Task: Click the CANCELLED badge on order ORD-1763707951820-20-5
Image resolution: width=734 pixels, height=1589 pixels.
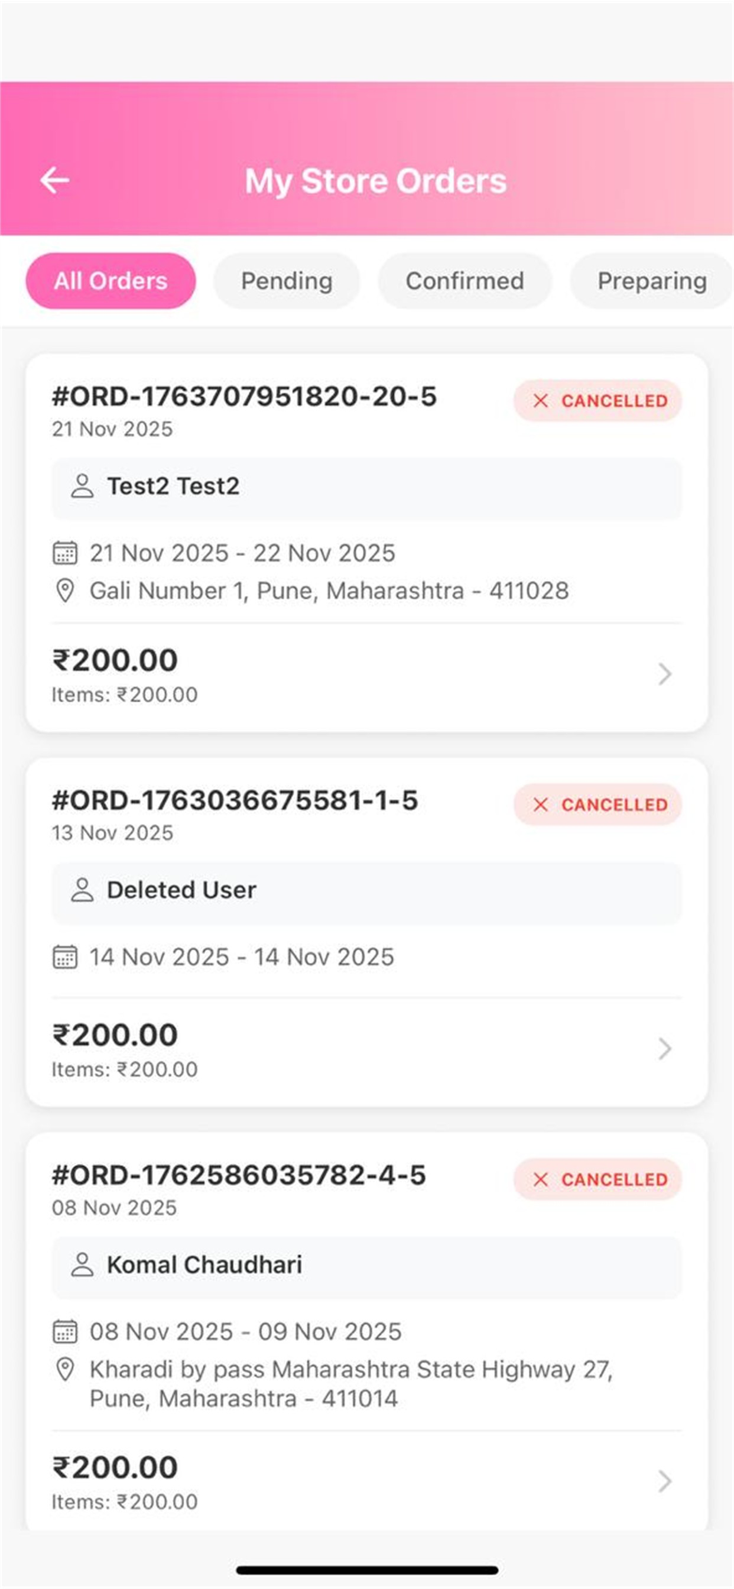Action: (x=597, y=400)
